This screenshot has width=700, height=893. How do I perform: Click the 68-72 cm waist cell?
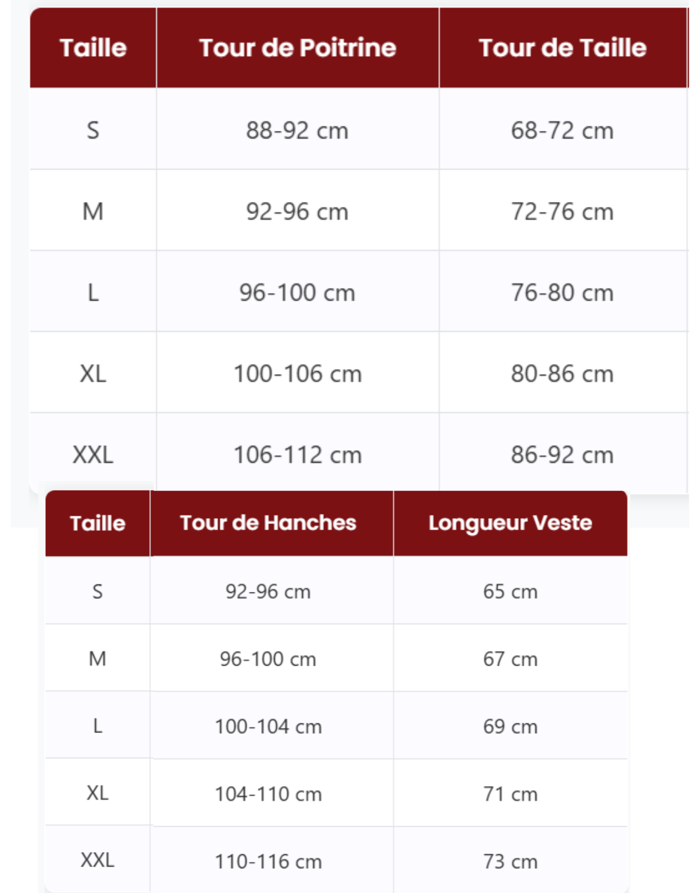click(562, 130)
